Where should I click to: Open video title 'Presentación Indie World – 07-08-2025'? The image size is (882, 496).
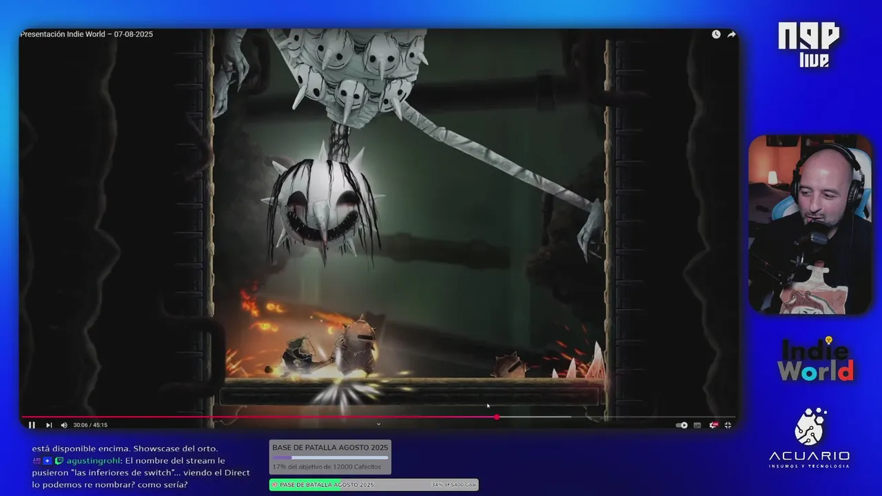coord(86,34)
